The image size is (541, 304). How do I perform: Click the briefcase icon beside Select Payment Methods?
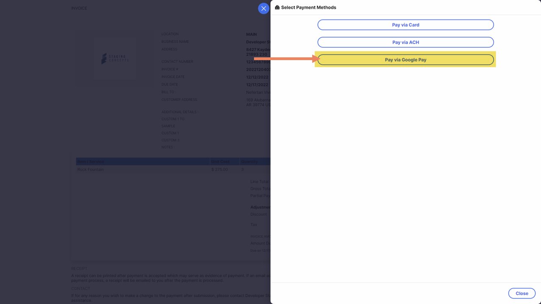(277, 7)
